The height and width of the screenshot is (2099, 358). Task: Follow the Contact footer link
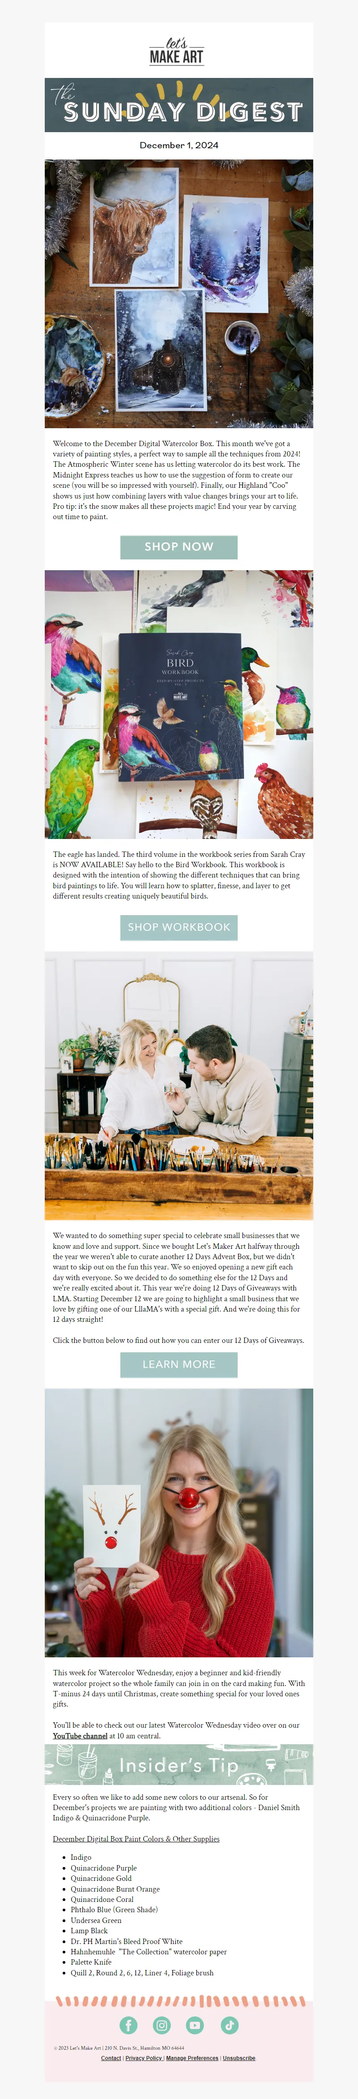click(x=111, y=2057)
